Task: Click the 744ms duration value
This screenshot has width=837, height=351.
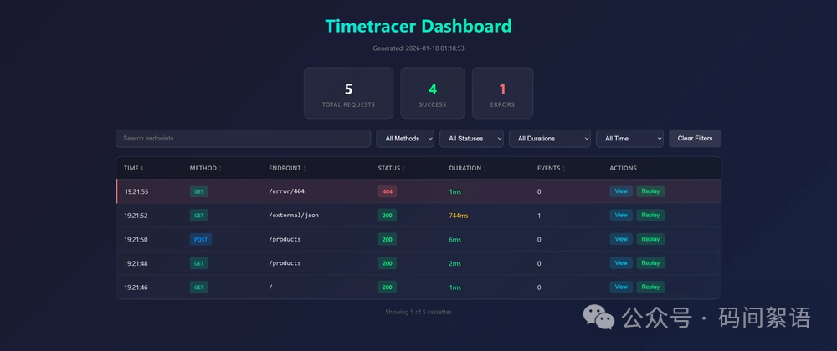Action: pyautogui.click(x=459, y=216)
